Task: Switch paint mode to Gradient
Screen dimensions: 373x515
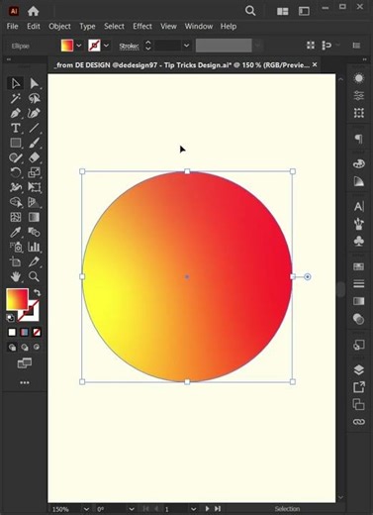Action: click(25, 332)
